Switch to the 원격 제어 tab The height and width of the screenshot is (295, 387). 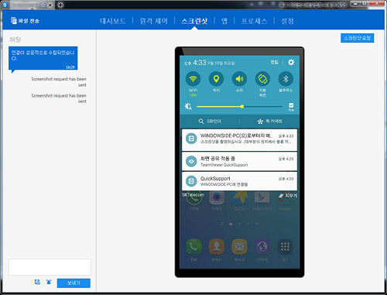[153, 21]
